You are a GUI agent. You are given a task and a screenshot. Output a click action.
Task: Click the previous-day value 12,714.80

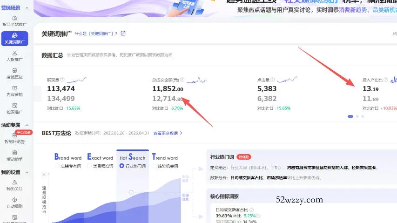click(x=168, y=99)
